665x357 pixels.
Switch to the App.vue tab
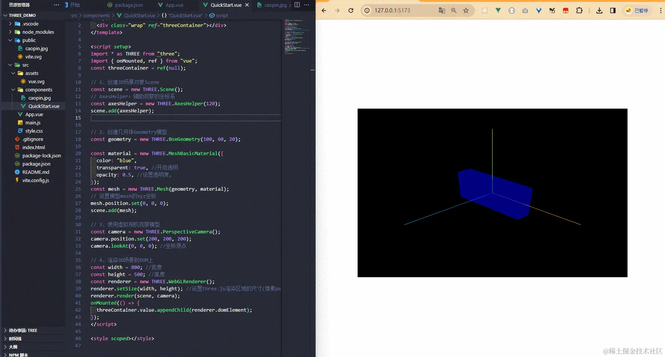point(174,5)
